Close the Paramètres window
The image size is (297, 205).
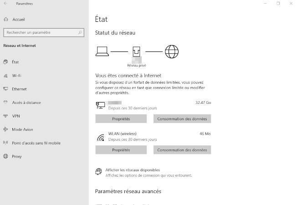tap(291, 3)
